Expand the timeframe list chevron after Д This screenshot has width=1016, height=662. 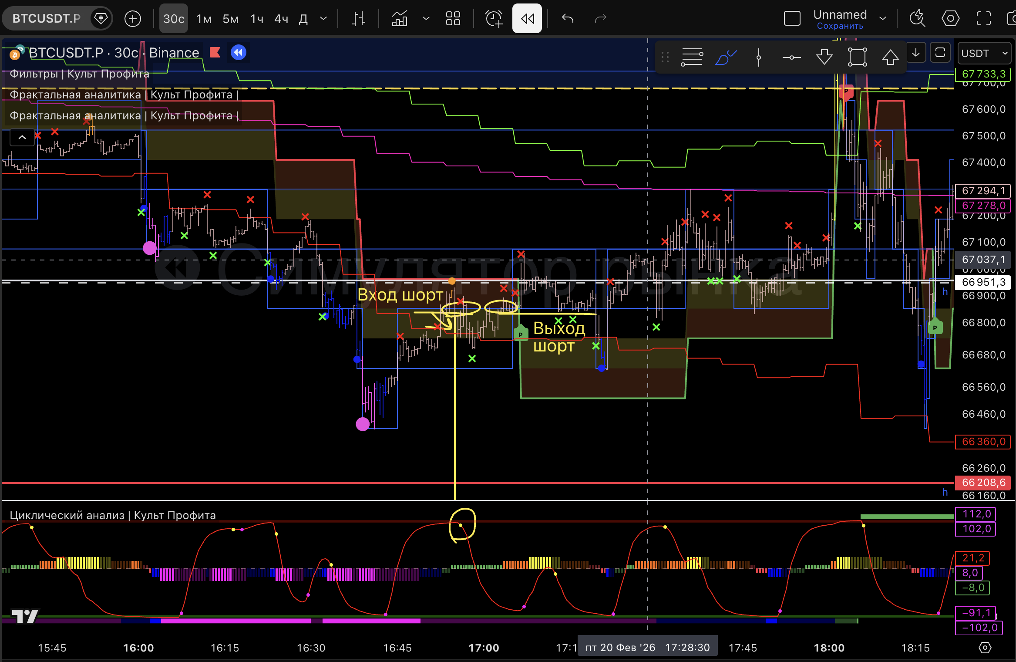(x=323, y=18)
